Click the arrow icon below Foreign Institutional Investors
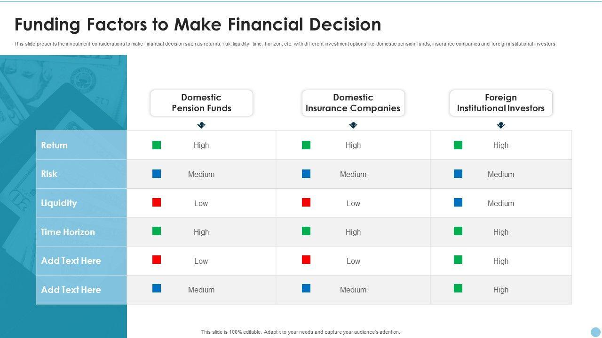The height and width of the screenshot is (338, 602). (501, 125)
